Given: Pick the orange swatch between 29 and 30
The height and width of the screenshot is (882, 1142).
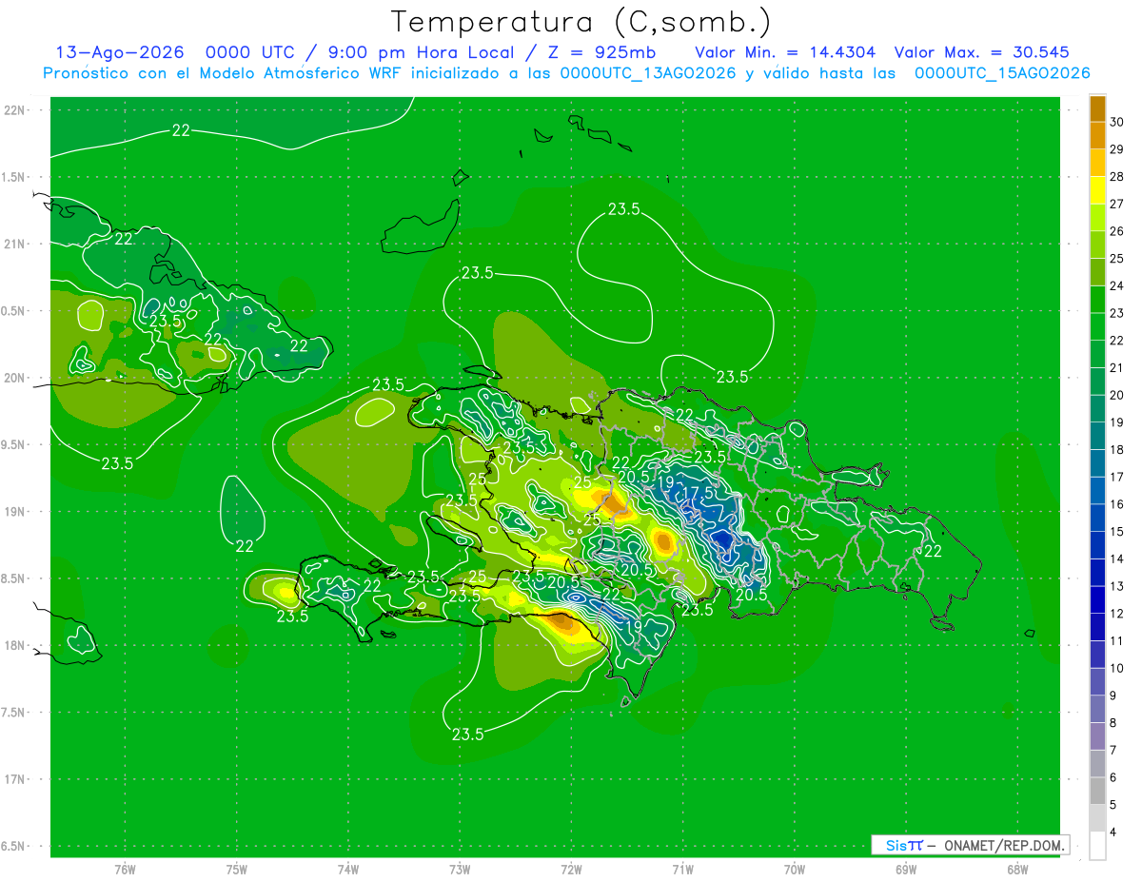Looking at the screenshot, I should pyautogui.click(x=1097, y=136).
